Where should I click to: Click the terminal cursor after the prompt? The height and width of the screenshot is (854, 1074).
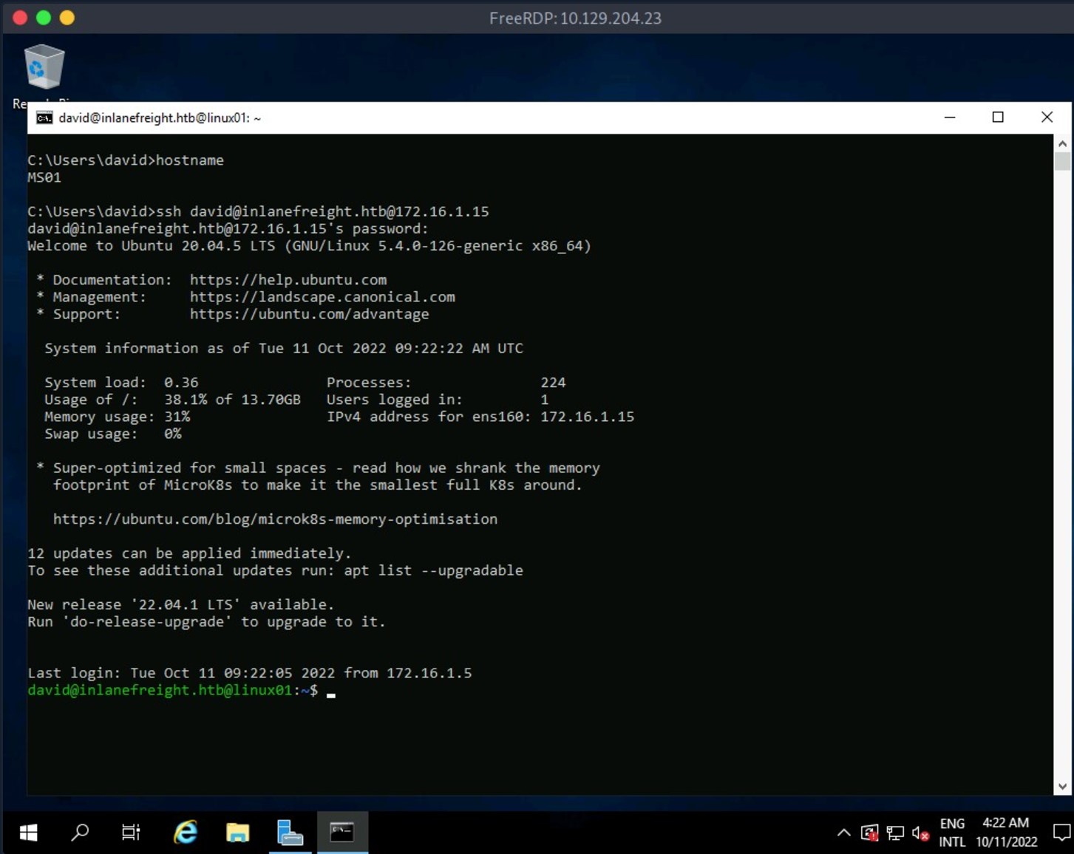pos(331,694)
